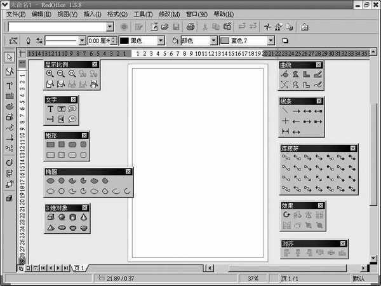This screenshot has width=381, height=286.
Task: Click the print icon in the toolbar
Action: point(190,27)
